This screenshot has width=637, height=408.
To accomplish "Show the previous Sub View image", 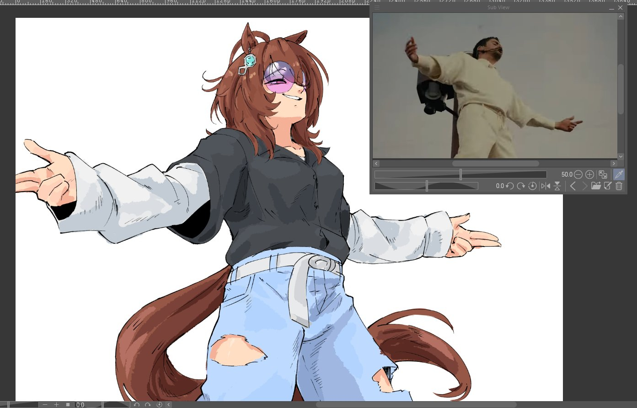I will pos(573,186).
